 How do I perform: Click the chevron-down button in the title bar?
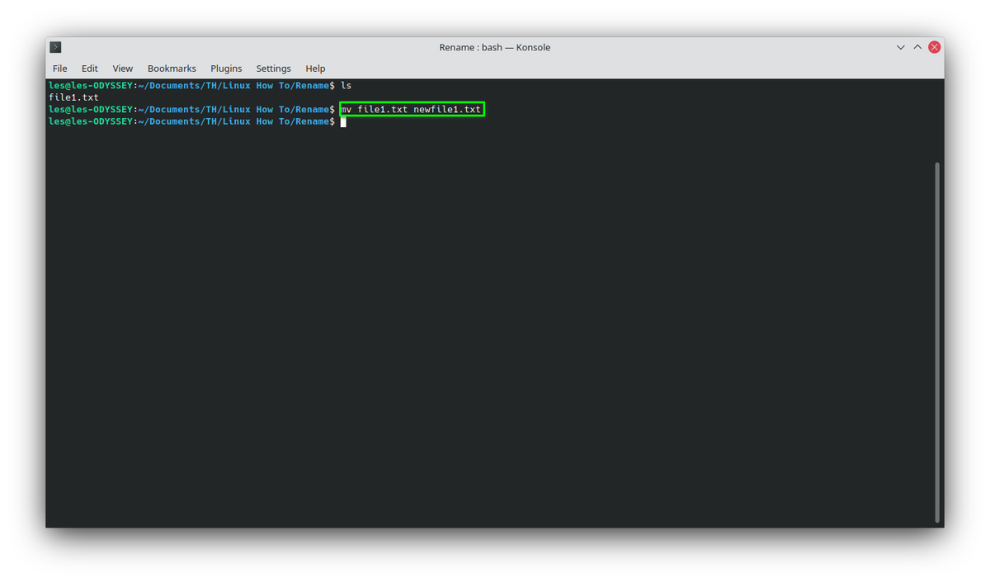(901, 47)
